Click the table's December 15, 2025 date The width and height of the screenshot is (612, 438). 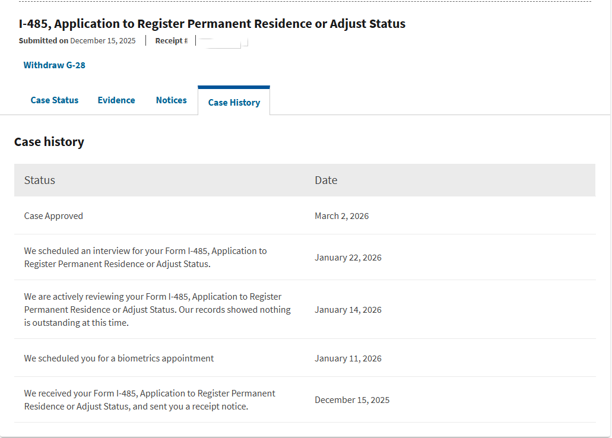point(352,400)
